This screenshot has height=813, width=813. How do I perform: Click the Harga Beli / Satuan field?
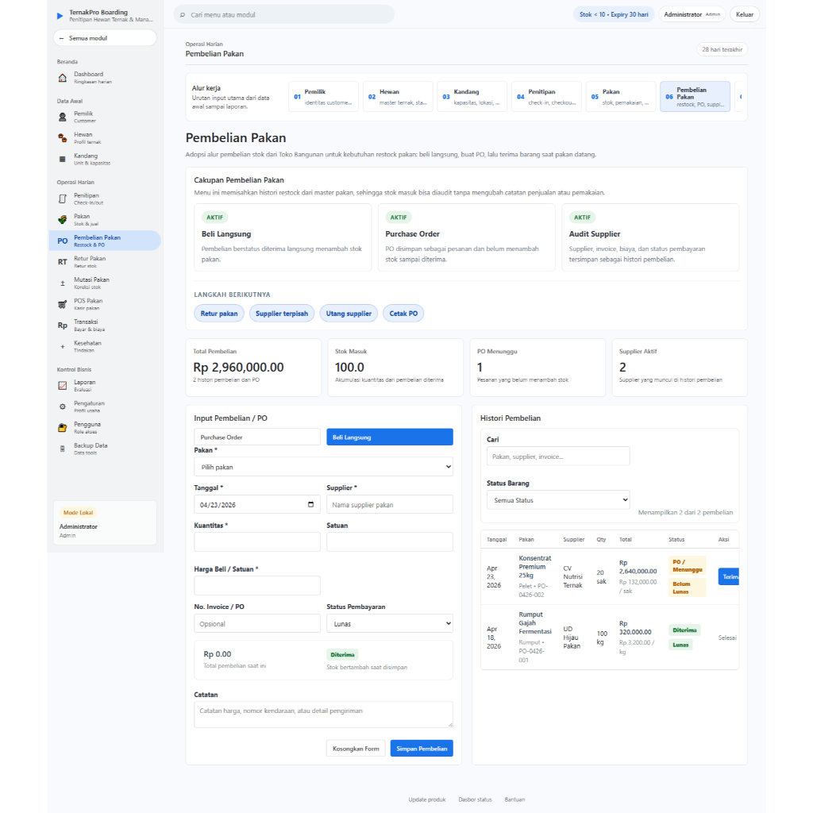pyautogui.click(x=257, y=585)
